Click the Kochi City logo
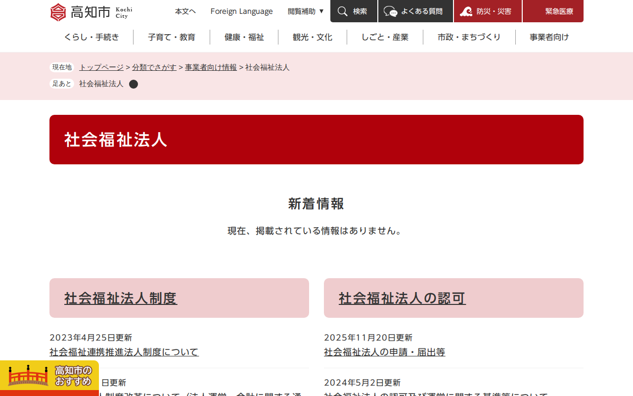The image size is (633, 396). (91, 11)
